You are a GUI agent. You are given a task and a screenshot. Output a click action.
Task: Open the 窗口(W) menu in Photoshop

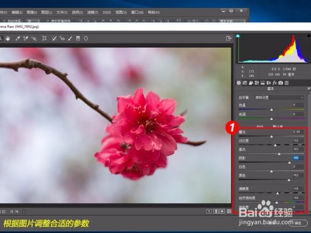click(137, 12)
